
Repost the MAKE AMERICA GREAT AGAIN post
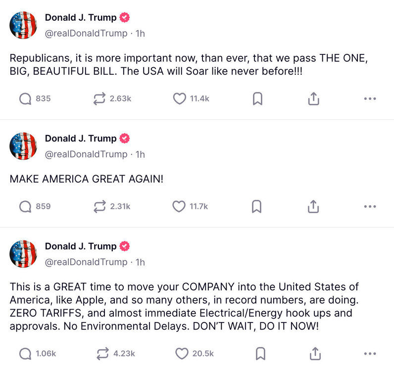tap(99, 206)
